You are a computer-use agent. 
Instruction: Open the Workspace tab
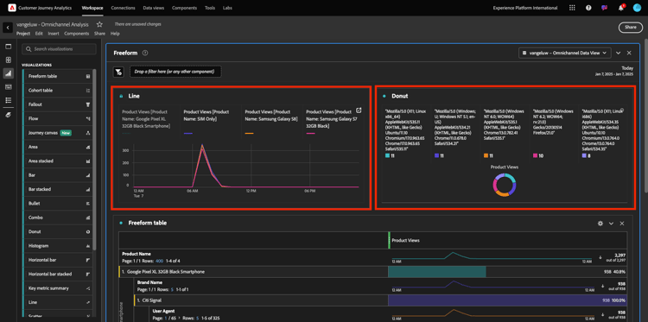point(92,8)
